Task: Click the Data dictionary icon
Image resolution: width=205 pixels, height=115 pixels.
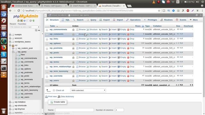Action: coord(59,96)
